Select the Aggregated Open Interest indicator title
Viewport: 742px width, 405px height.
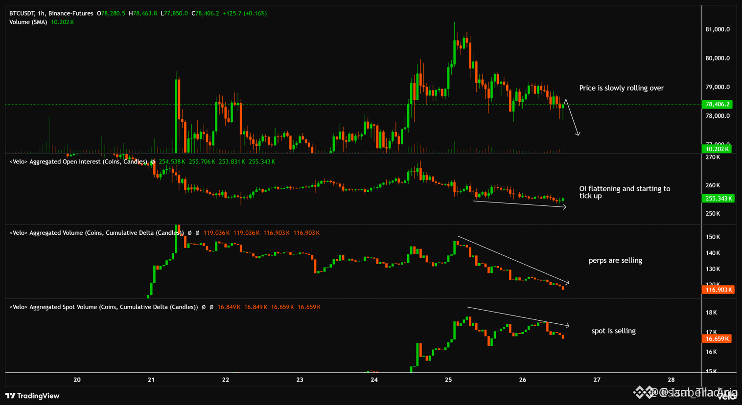pos(78,161)
